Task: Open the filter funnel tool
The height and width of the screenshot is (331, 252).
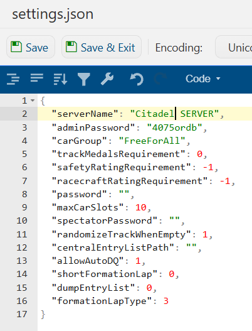Action: (84, 79)
